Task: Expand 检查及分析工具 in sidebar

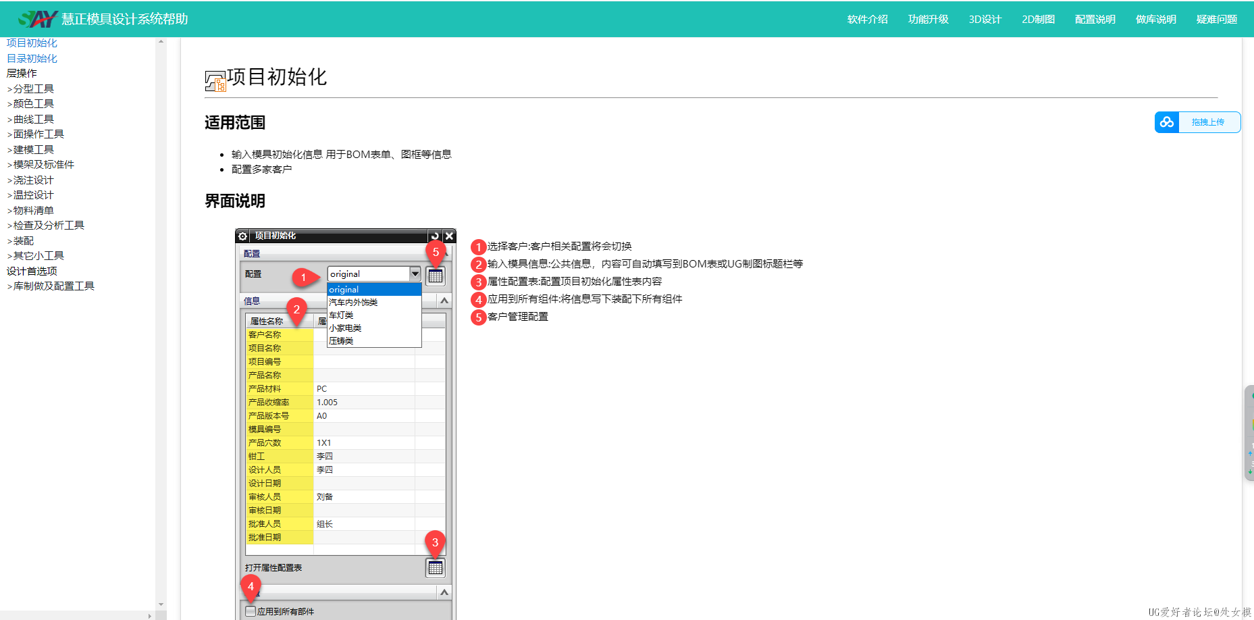Action: pos(45,225)
